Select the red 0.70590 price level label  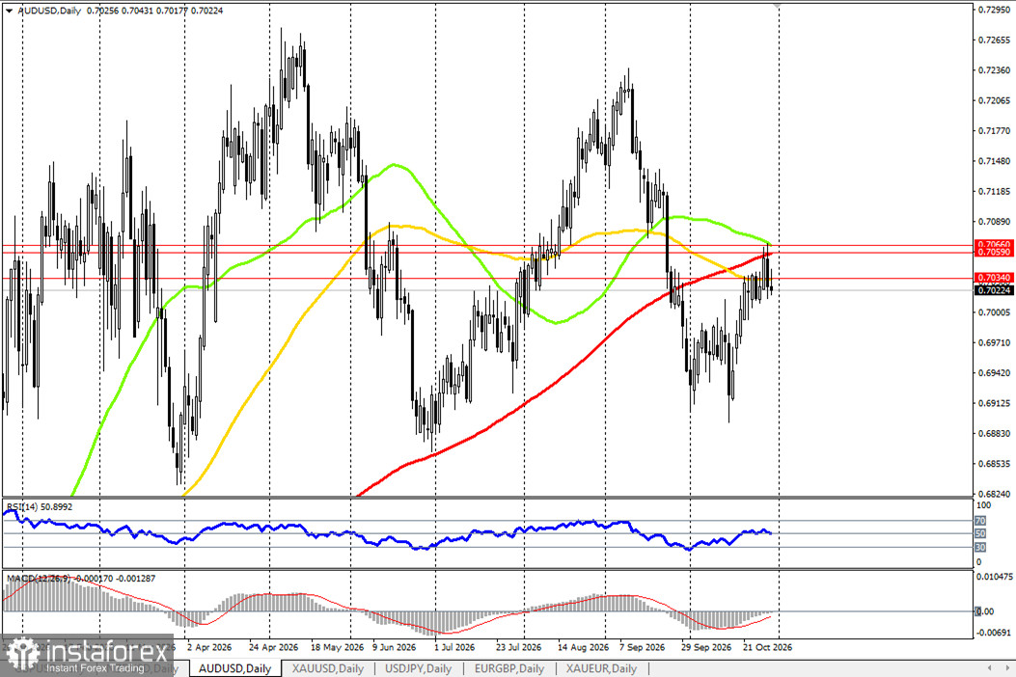[x=993, y=252]
